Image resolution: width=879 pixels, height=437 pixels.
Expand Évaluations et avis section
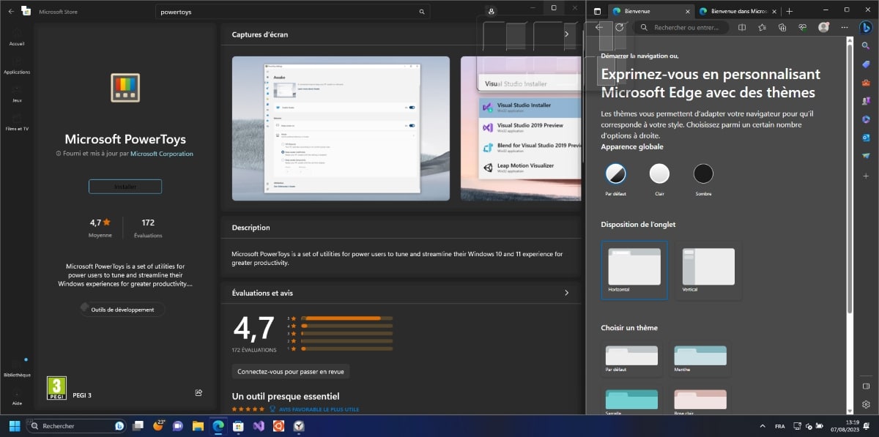[x=566, y=293]
